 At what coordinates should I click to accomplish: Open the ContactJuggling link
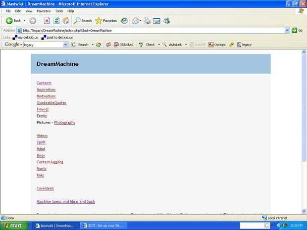coord(50,162)
